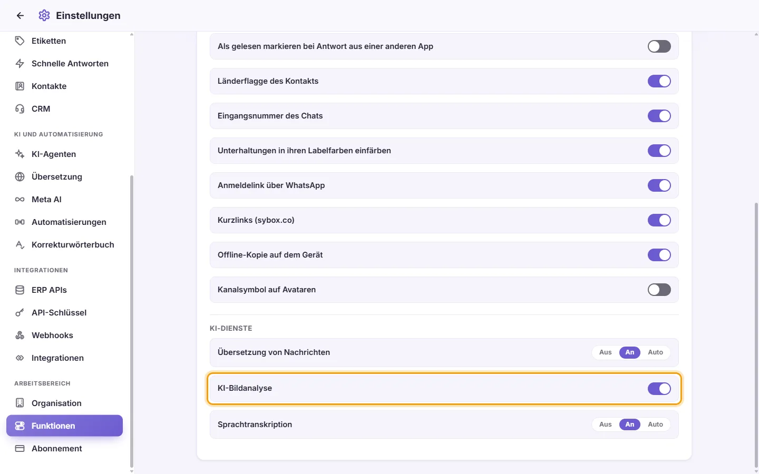Screen dimensions: 759x474
Task: Set Sprachtranskription to Aus
Action: 606,424
